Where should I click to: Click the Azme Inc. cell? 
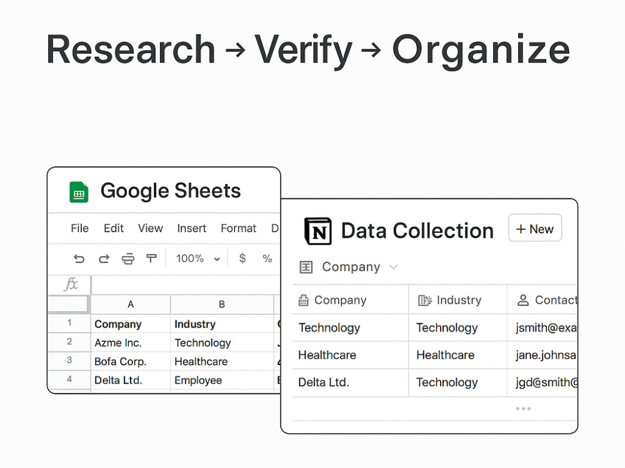[131, 343]
